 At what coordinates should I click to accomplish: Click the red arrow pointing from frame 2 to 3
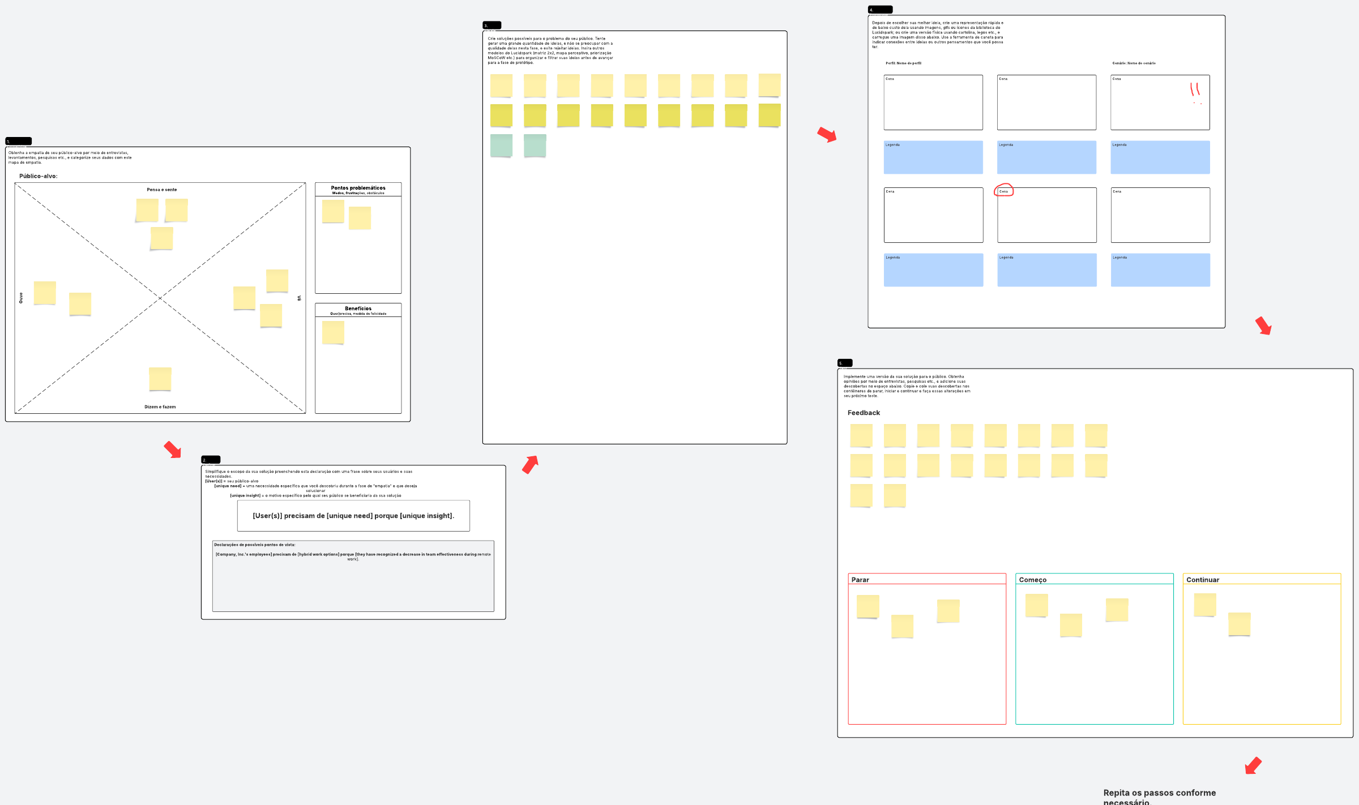pos(530,464)
